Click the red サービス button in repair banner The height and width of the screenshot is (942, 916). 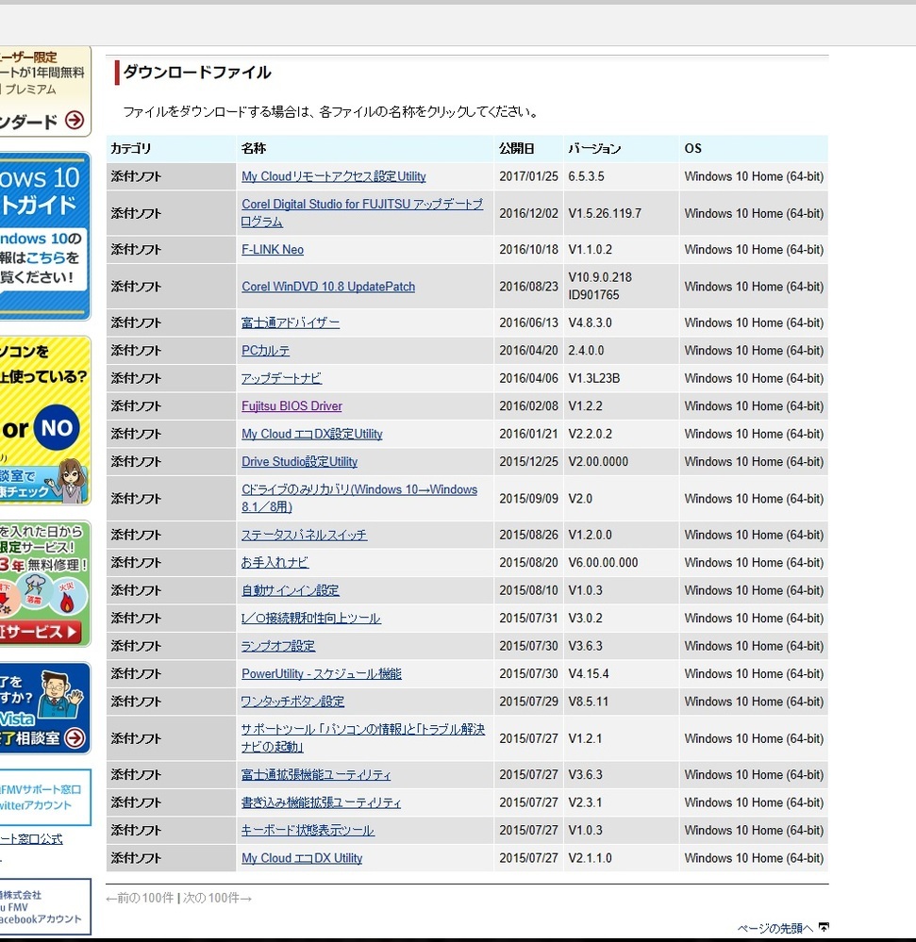[x=41, y=632]
